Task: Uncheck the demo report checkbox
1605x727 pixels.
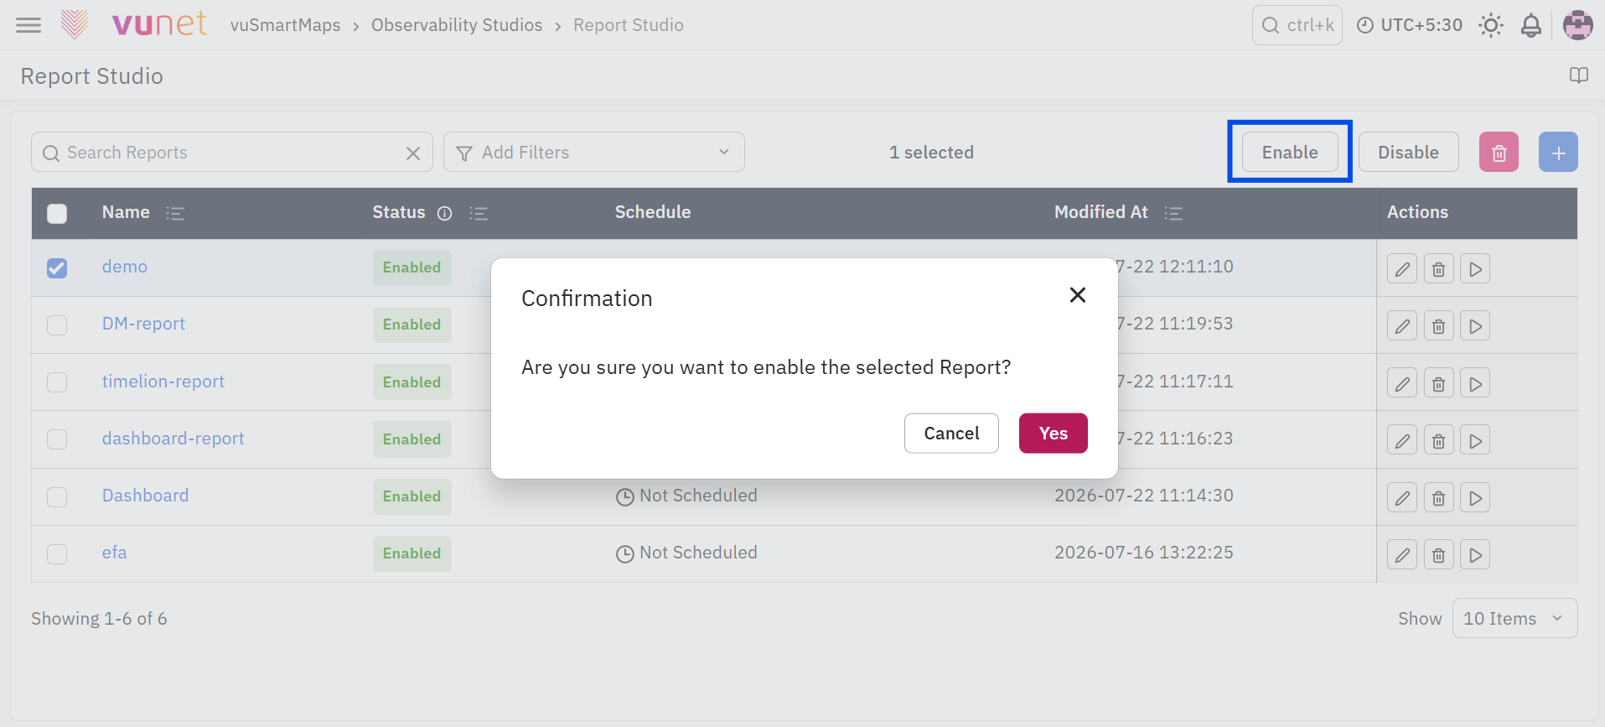Action: (x=57, y=268)
